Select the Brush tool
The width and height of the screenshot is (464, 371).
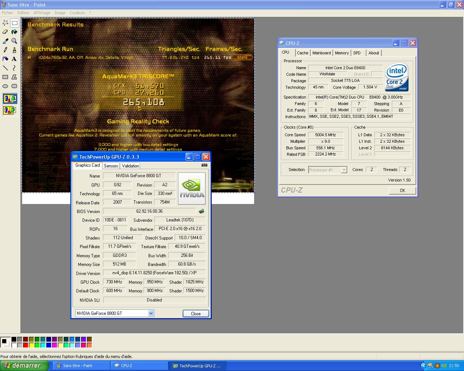(x=14, y=50)
